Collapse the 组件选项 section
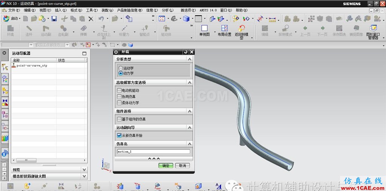Screen dimensions: 386x191 click(189, 111)
